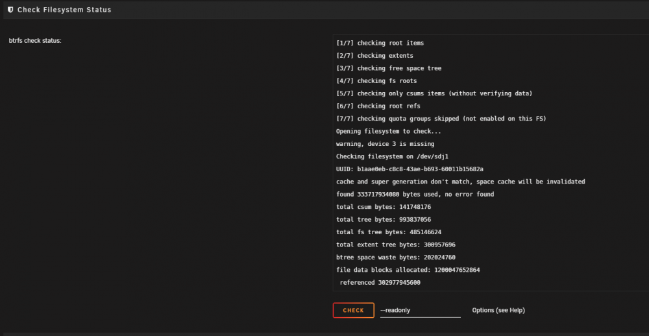Image resolution: width=649 pixels, height=336 pixels.
Task: Click the 'total tree bytes: 993837056' line
Action: pos(384,220)
